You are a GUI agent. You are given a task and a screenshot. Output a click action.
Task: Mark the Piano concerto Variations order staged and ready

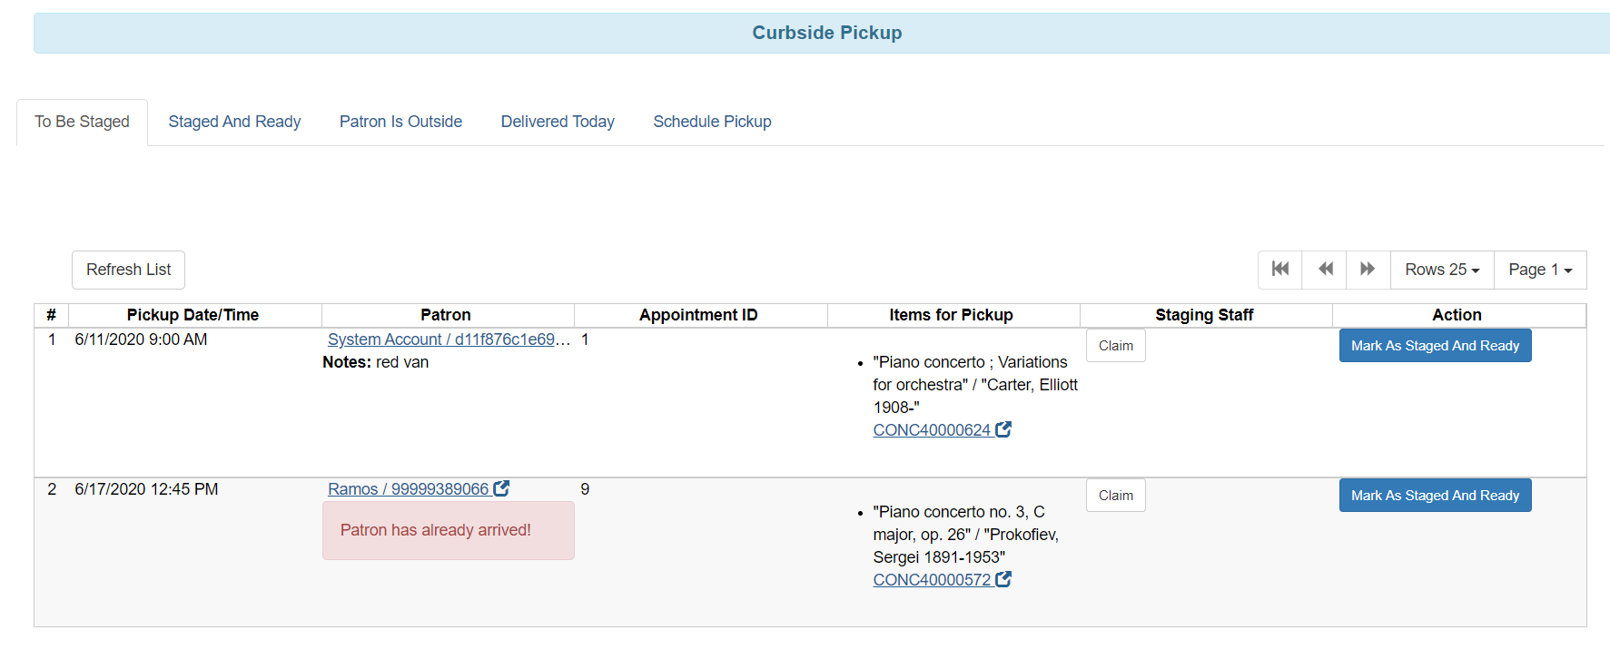(x=1435, y=345)
